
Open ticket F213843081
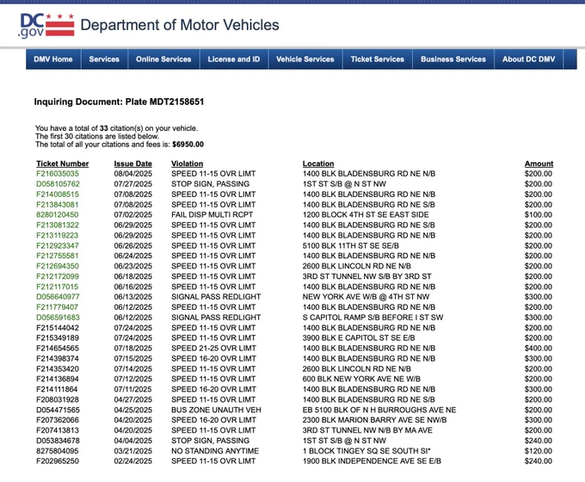click(x=58, y=205)
